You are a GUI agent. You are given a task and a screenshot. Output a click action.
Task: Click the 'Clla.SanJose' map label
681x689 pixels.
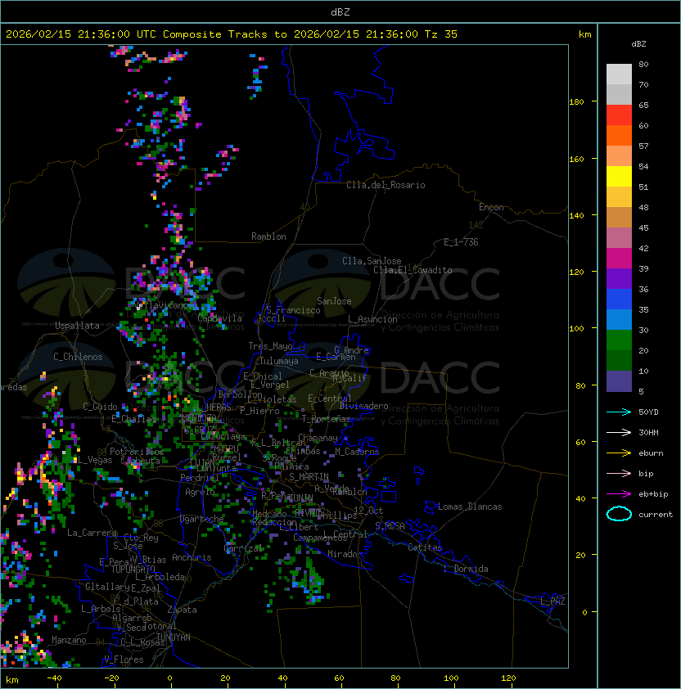(372, 261)
